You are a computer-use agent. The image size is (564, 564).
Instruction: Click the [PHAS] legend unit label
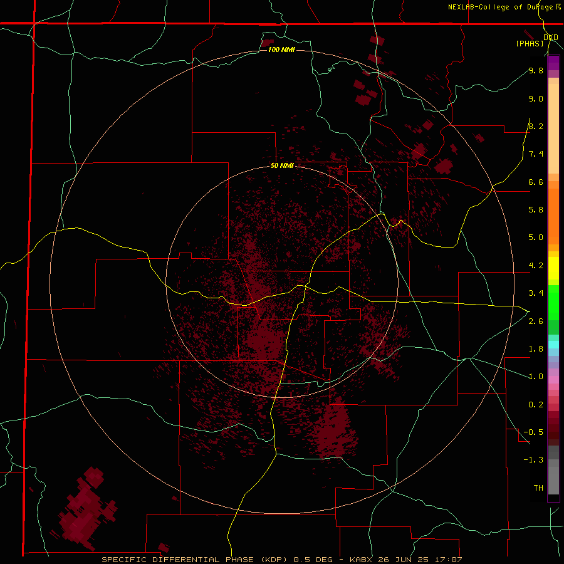point(530,43)
